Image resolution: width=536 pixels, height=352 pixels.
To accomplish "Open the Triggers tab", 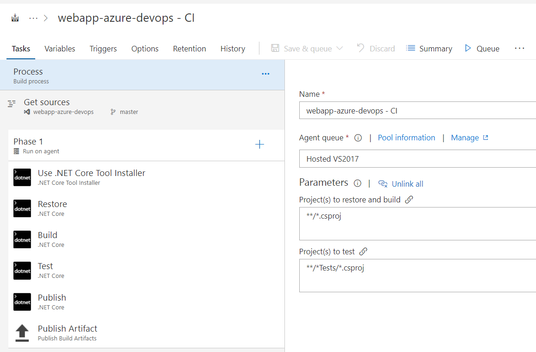I will point(103,49).
